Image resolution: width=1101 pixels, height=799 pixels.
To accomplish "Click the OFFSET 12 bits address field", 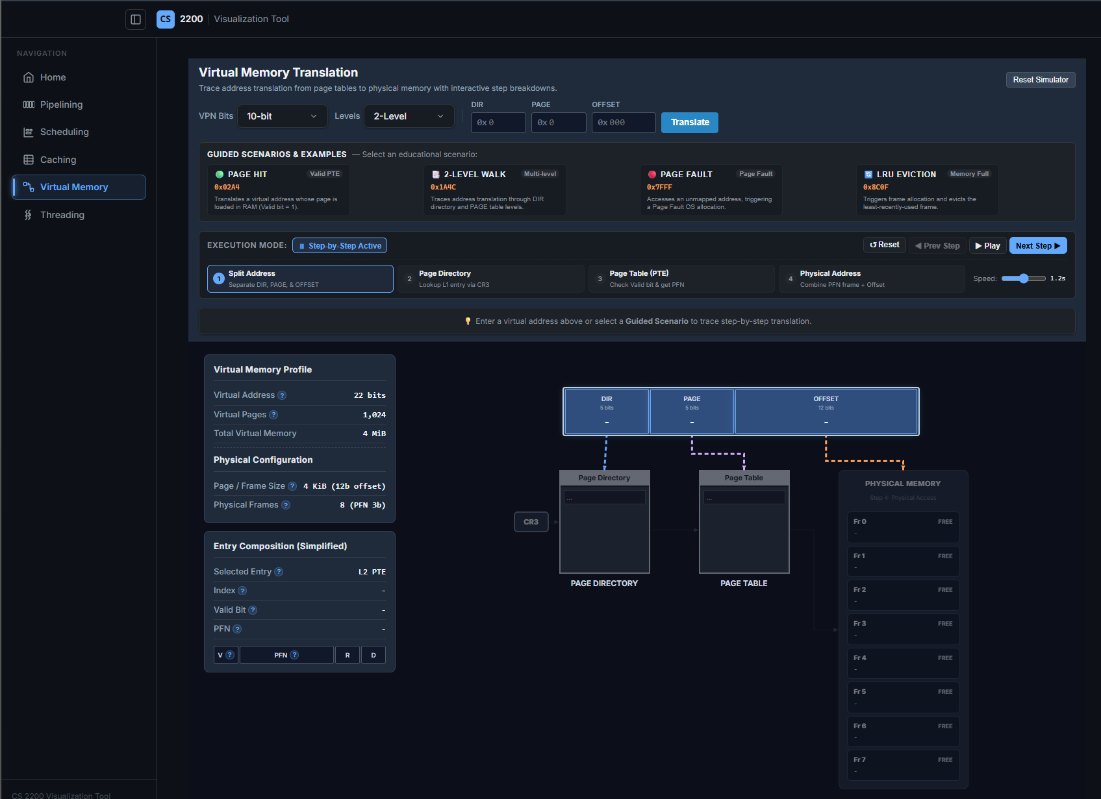I will (826, 412).
